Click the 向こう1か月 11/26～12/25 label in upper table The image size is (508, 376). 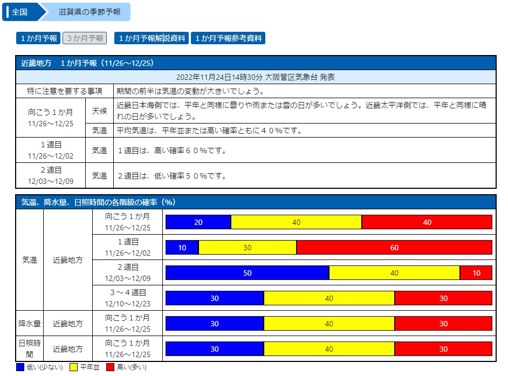(x=51, y=118)
